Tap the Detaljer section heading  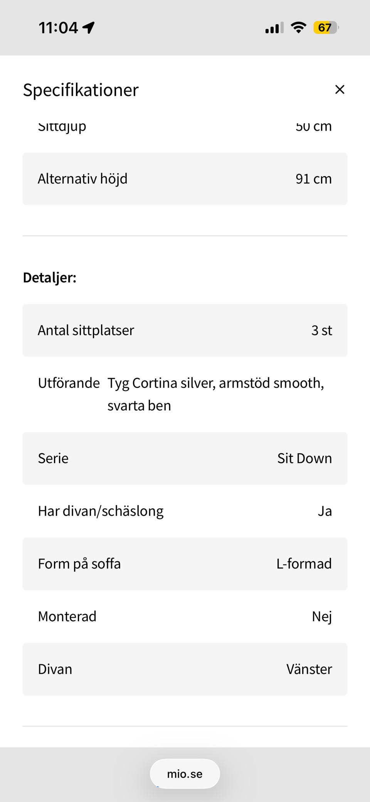coord(50,277)
